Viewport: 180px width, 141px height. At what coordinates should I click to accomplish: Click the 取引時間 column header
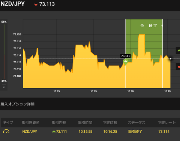(x=85, y=122)
